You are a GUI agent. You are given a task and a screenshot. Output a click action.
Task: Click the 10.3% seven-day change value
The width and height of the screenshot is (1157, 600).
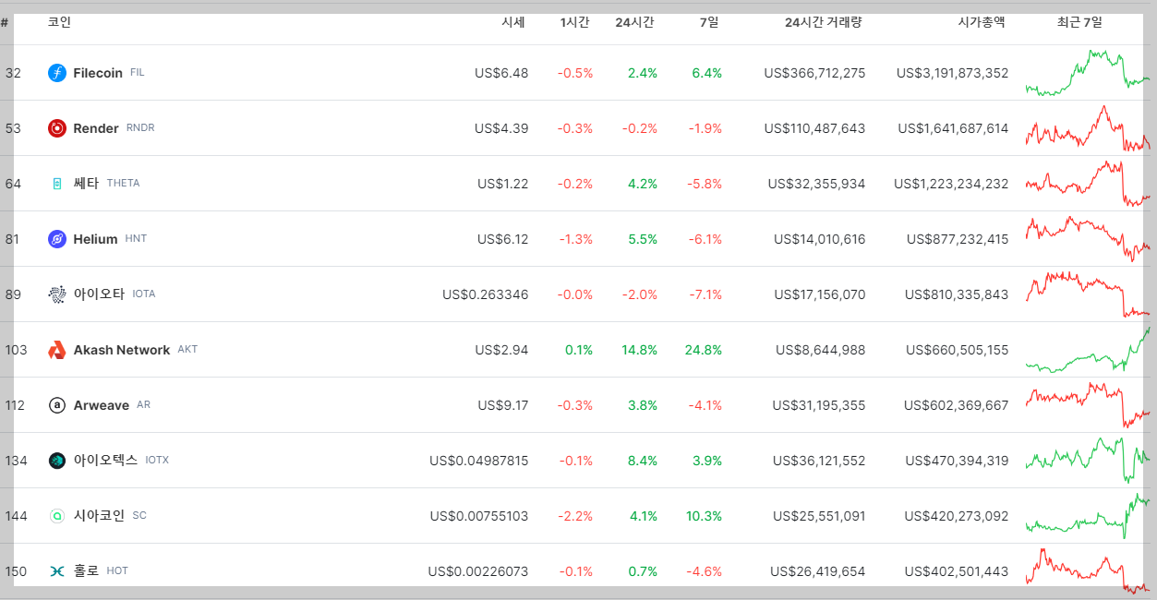click(705, 516)
